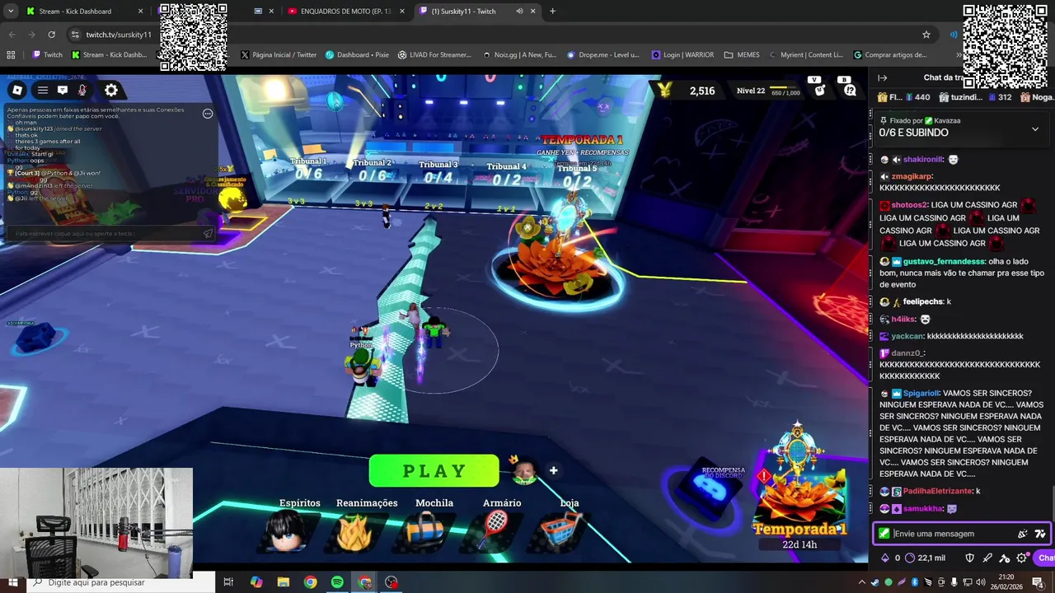
Task: Open the notification center with 4 alerts
Action: point(1038,582)
